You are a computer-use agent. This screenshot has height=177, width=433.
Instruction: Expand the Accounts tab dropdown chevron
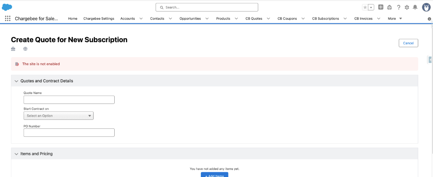[x=141, y=19]
